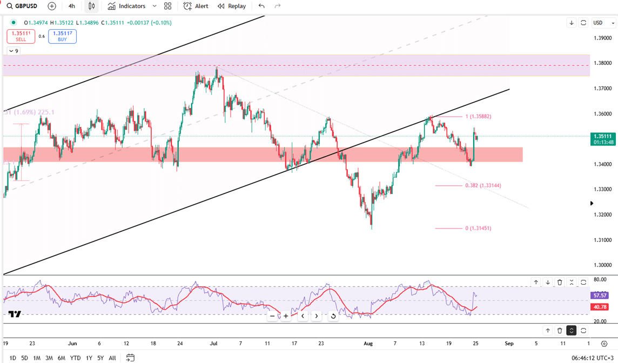Toggle the market status dot next to OHLC

coord(14,23)
